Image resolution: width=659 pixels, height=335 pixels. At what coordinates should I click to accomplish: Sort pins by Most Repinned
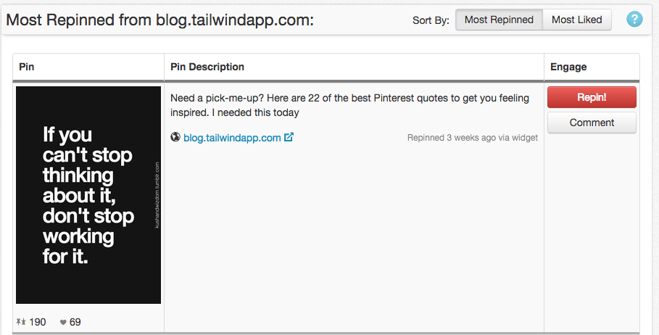[499, 20]
